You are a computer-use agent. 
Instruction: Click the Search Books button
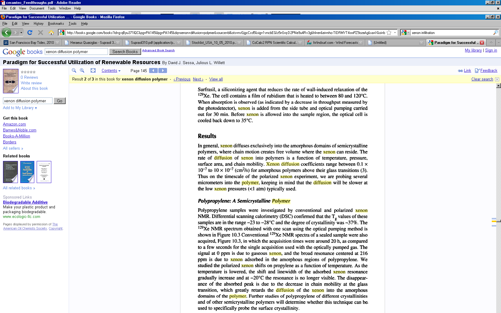(x=125, y=52)
